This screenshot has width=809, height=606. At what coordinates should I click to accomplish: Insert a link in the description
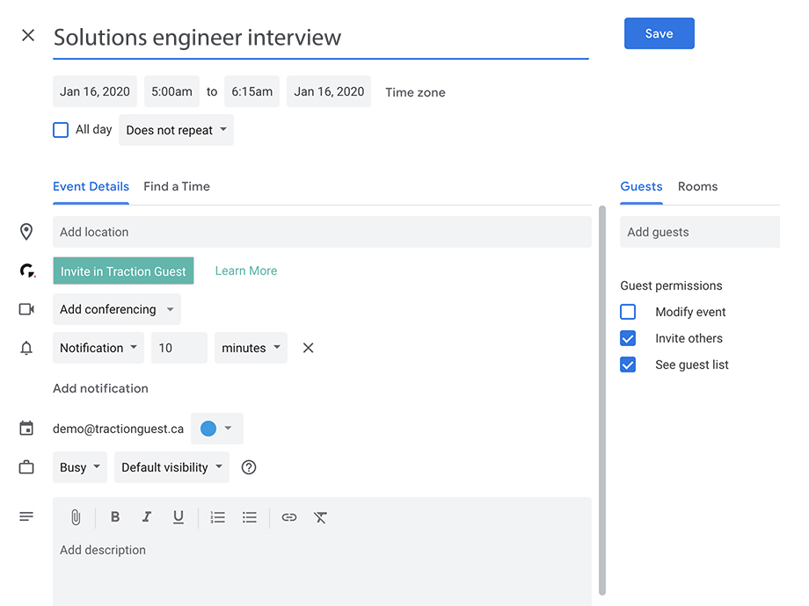(x=289, y=517)
